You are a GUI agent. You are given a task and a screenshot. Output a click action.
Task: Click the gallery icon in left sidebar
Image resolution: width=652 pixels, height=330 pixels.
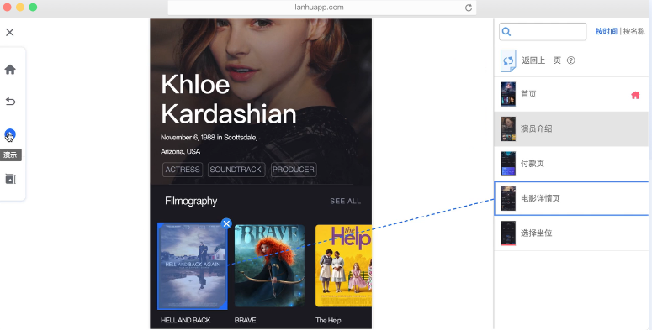[x=10, y=179]
